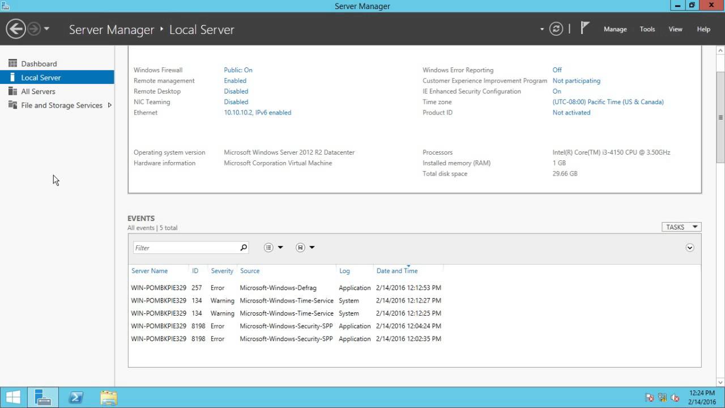
Task: Click the taskbar clock showing 12:24 PM
Action: [702, 397]
